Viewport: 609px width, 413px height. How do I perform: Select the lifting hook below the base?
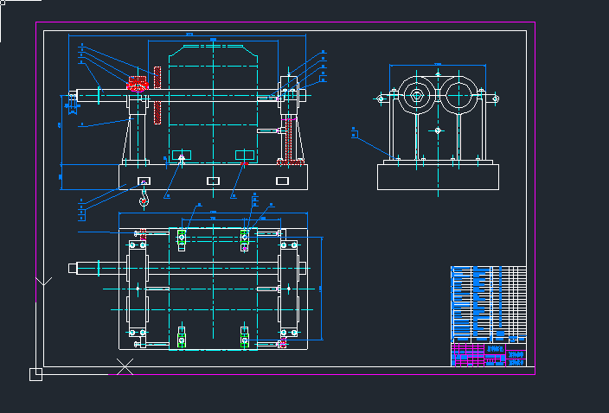144,200
